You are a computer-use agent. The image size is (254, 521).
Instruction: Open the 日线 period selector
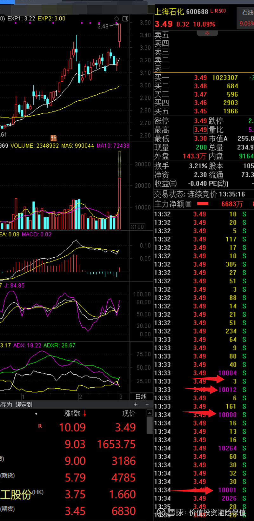coord(141,396)
